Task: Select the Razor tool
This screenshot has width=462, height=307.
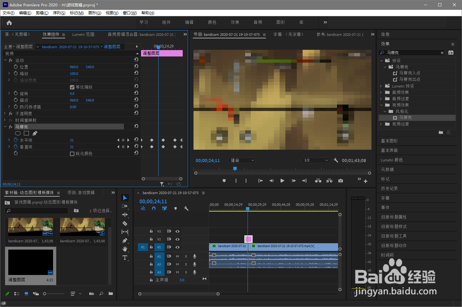Action: tap(125, 223)
